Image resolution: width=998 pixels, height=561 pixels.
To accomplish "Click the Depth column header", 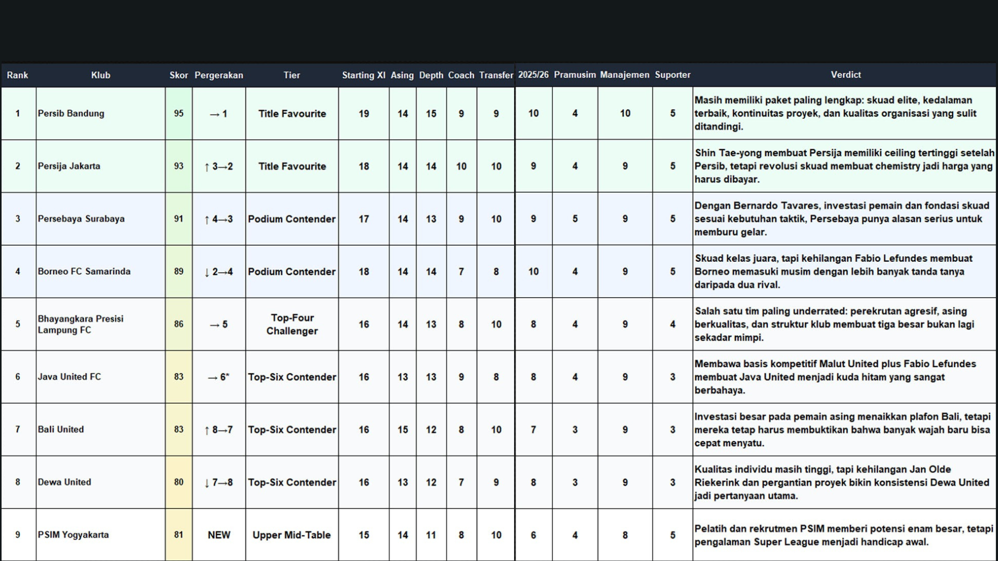I will click(431, 75).
